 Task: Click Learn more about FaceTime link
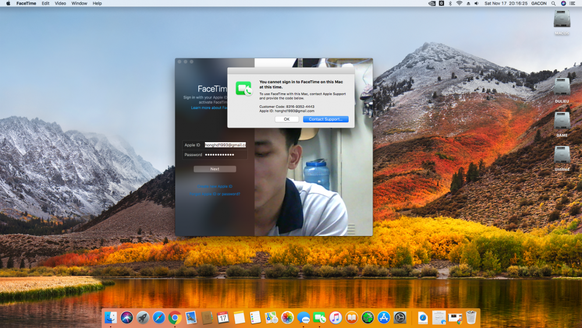click(x=209, y=108)
